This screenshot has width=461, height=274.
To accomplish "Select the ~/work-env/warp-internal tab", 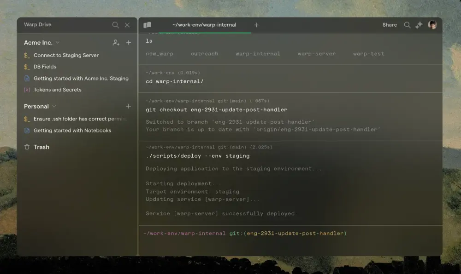I will (204, 25).
